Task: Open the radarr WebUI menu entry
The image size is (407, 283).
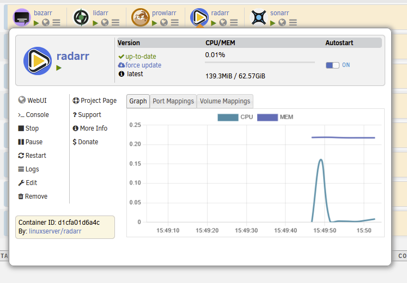Action: point(33,100)
